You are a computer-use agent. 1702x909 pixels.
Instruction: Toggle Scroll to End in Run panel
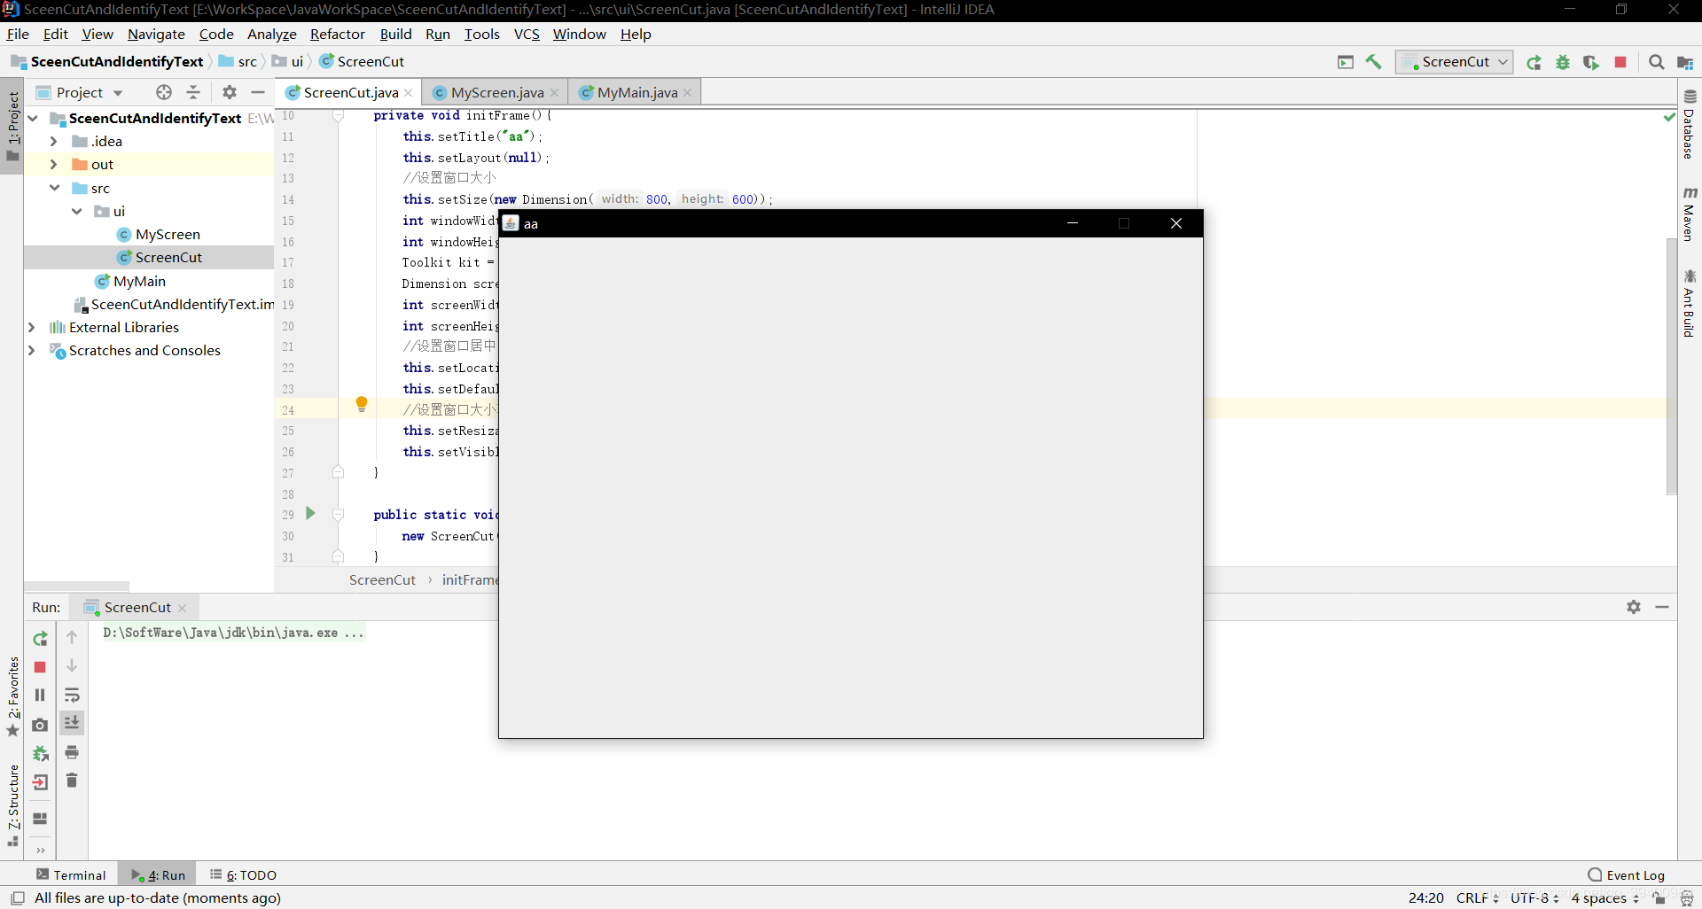point(72,723)
